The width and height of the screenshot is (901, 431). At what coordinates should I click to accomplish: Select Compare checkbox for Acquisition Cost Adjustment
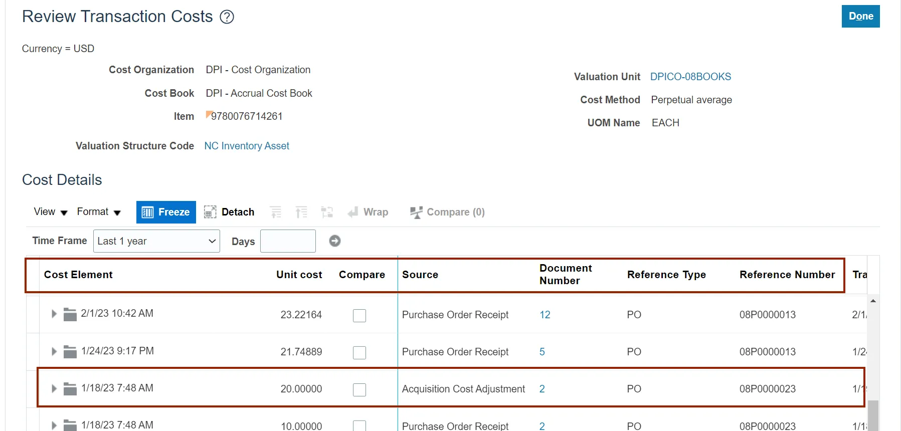pyautogui.click(x=359, y=389)
